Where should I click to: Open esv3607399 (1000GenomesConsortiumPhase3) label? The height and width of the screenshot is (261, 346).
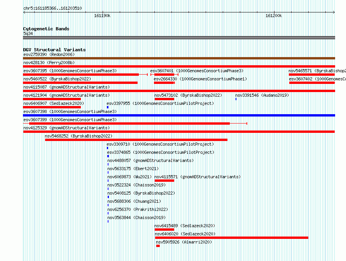coord(70,120)
